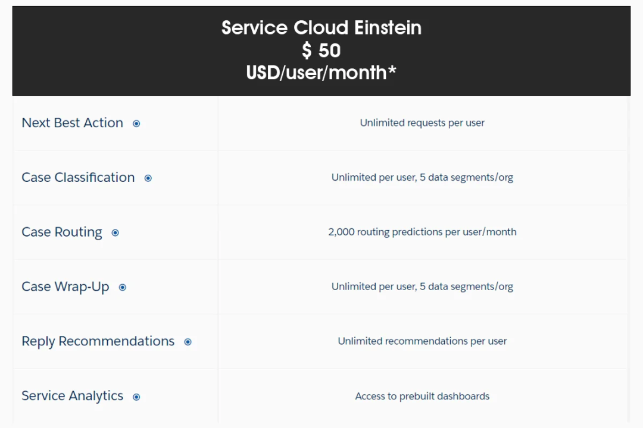Viewport: 643px width, 428px height.
Task: Click "Unlimited requests per user" cell
Action: [422, 123]
